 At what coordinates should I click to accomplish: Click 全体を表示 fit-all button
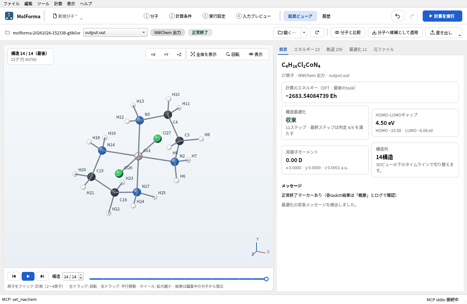pyautogui.click(x=204, y=54)
